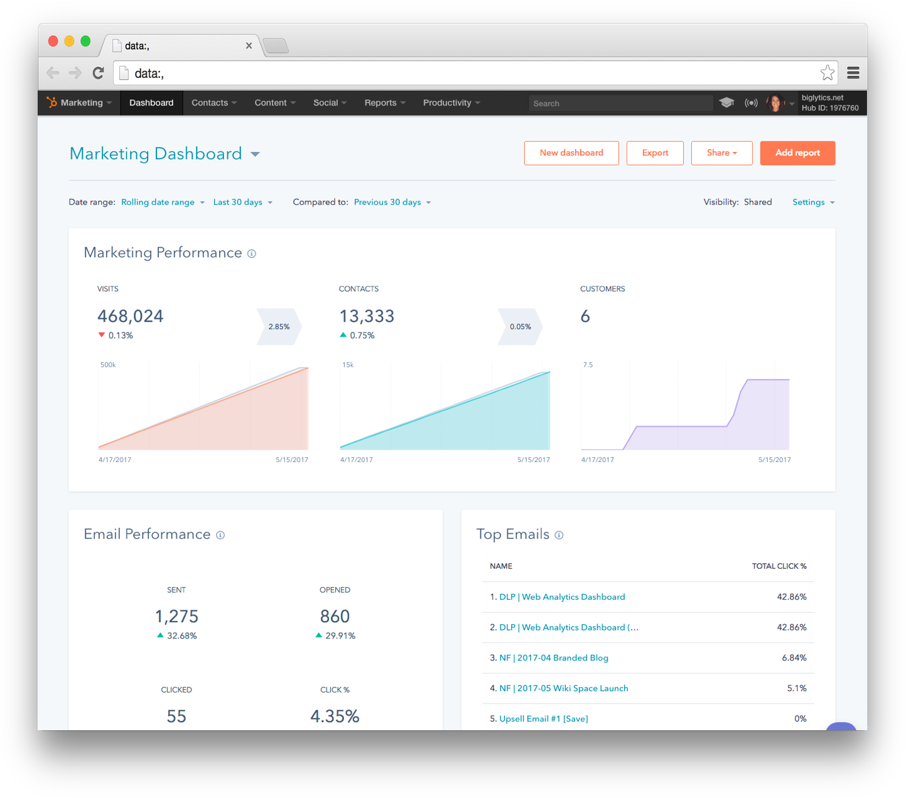Screen dimensions: 906x798
Task: Expand the Marketing Dashboard title dropdown
Action: coord(255,154)
